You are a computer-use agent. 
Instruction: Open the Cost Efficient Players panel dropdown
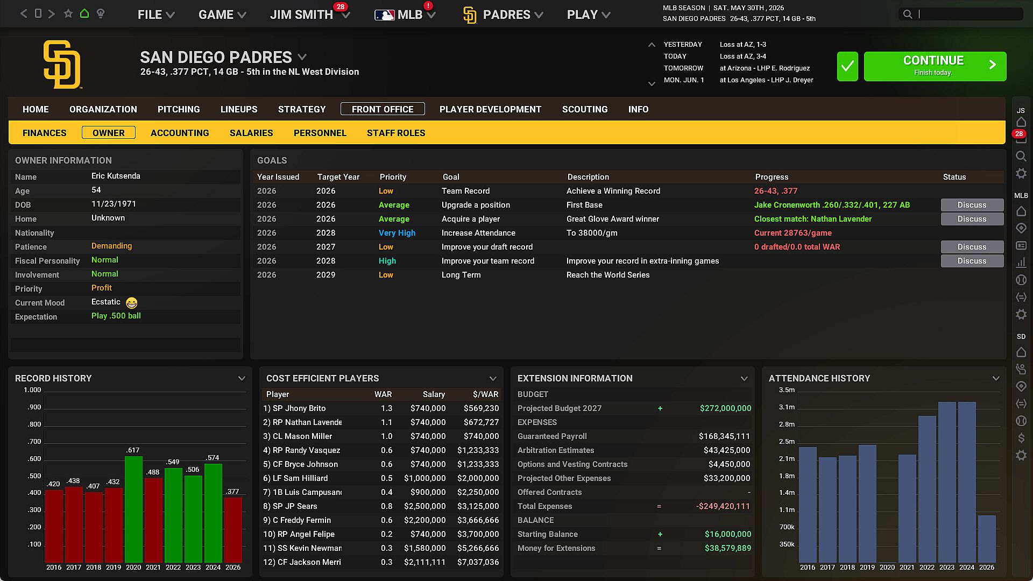(493, 378)
